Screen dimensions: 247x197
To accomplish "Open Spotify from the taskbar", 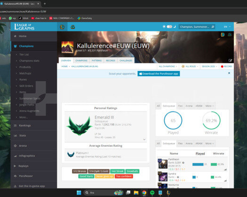I will click(x=152, y=193).
